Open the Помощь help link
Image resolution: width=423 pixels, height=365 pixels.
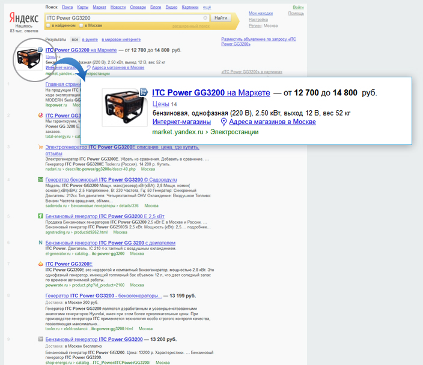pyautogui.click(x=296, y=13)
